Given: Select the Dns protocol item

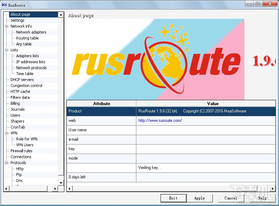Looking at the screenshot, I should tap(19, 181).
